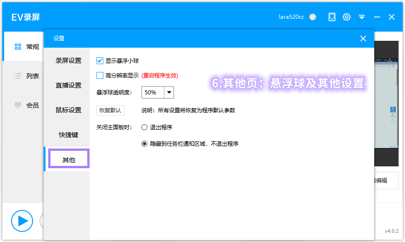
Task: Switch to the 录屏设置 tab
Action: (x=68, y=60)
